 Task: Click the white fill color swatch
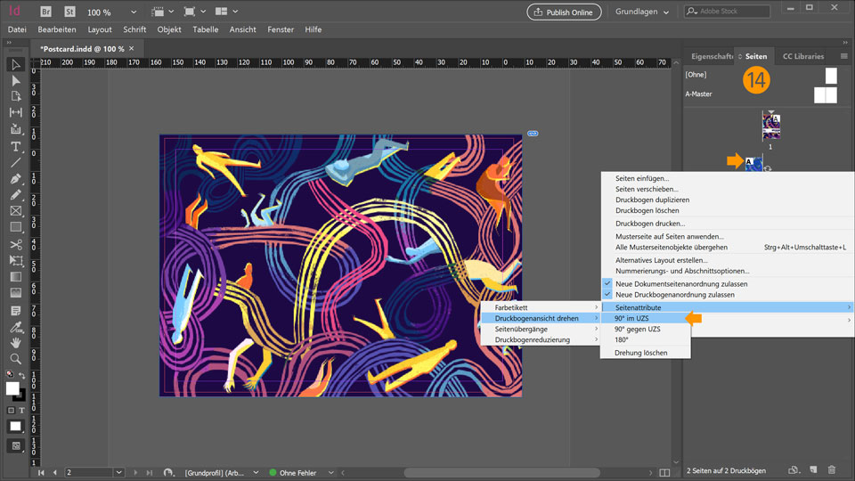point(12,388)
